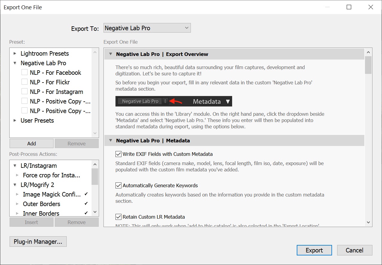This screenshot has height=265, width=382.
Task: Select the NLP - For Instagram preset
Action: tap(56, 92)
